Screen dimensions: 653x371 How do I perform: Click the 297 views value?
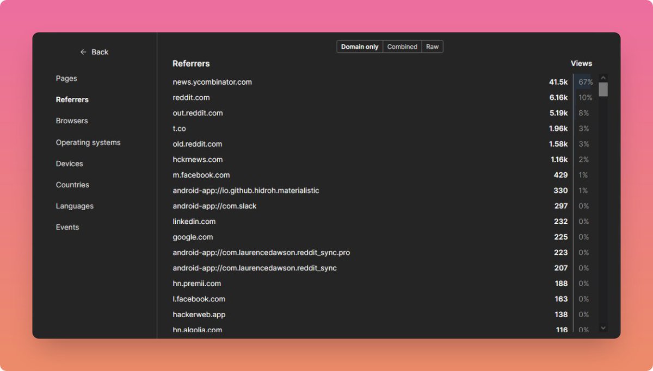[560, 206]
